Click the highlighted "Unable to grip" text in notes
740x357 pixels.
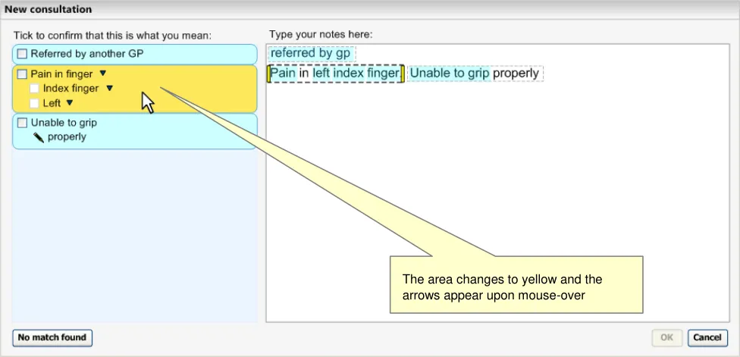pos(450,74)
